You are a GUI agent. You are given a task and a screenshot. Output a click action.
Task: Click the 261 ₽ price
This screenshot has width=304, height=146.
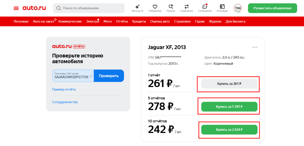coord(160,84)
